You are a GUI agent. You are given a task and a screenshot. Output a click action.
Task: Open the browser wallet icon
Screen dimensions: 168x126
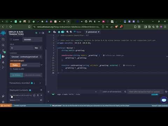pyautogui.click(x=149, y=27)
